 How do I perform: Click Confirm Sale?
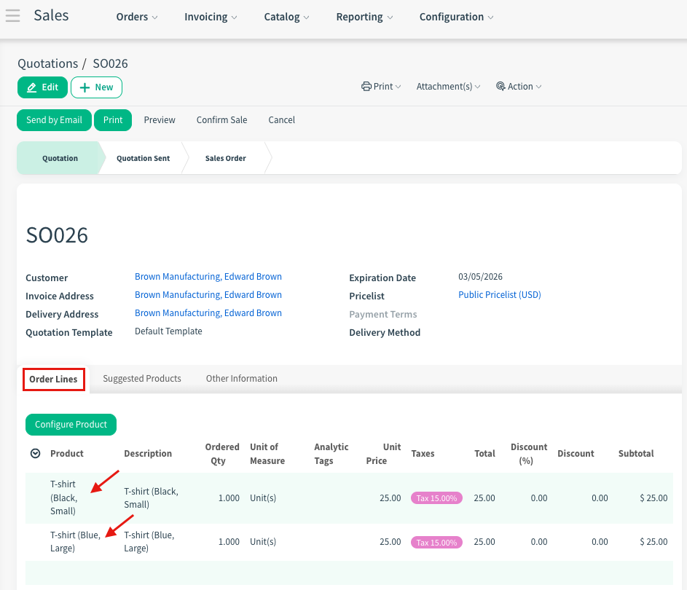(x=221, y=120)
